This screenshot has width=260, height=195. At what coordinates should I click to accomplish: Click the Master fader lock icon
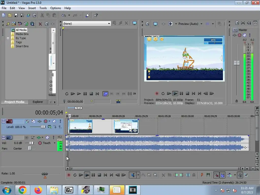[237, 101]
